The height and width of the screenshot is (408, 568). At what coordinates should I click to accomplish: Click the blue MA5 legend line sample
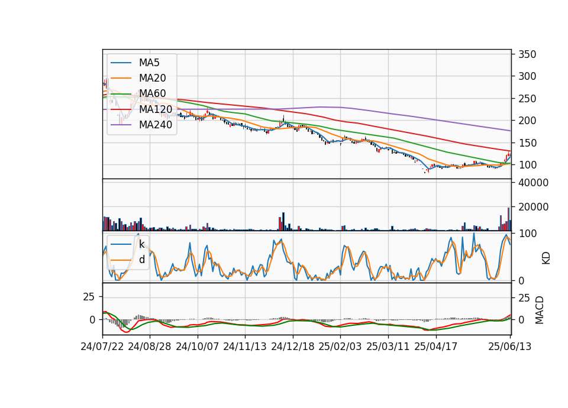coord(121,63)
